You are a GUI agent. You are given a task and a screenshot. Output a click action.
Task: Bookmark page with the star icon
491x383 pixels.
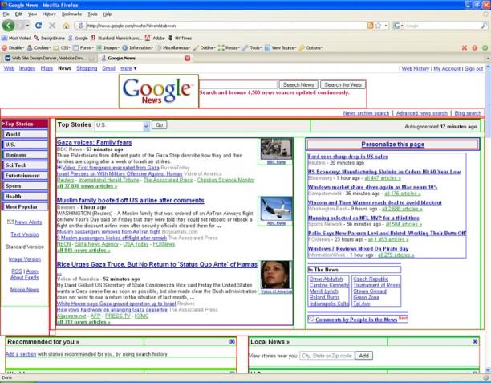pyautogui.click(x=379, y=26)
